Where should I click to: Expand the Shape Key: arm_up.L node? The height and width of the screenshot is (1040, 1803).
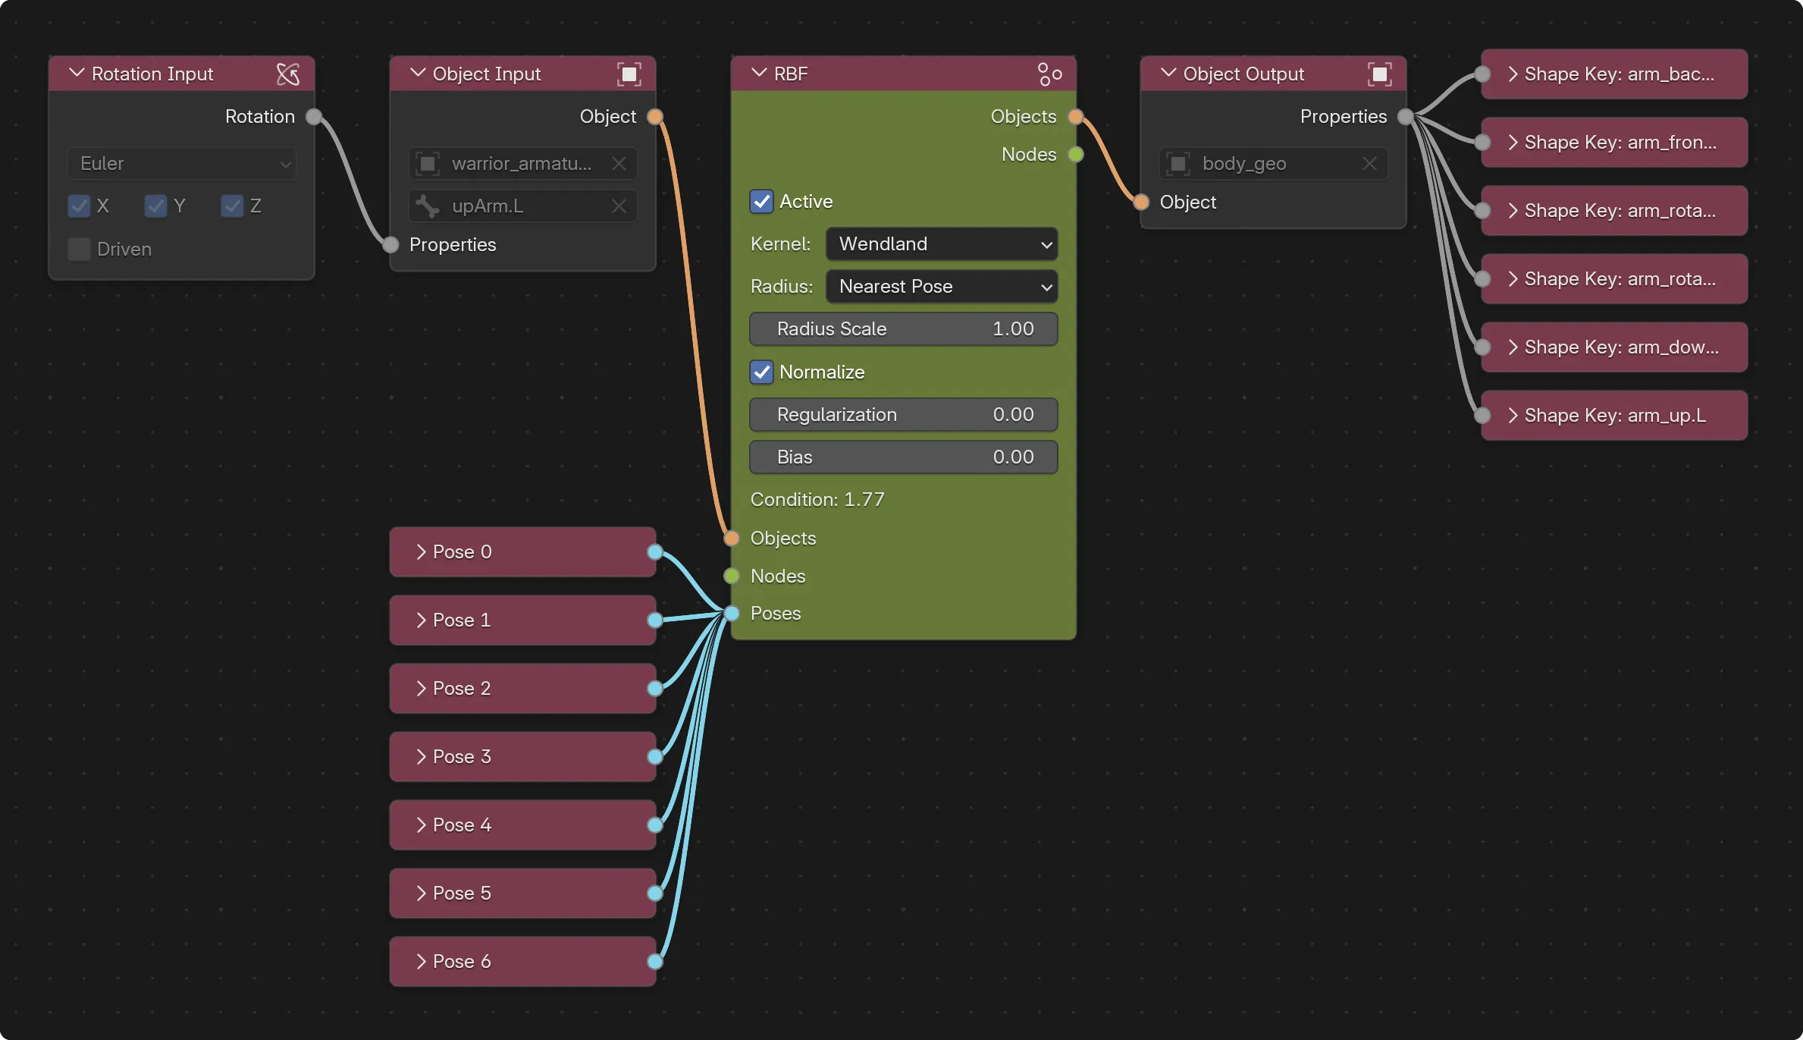pos(1513,415)
